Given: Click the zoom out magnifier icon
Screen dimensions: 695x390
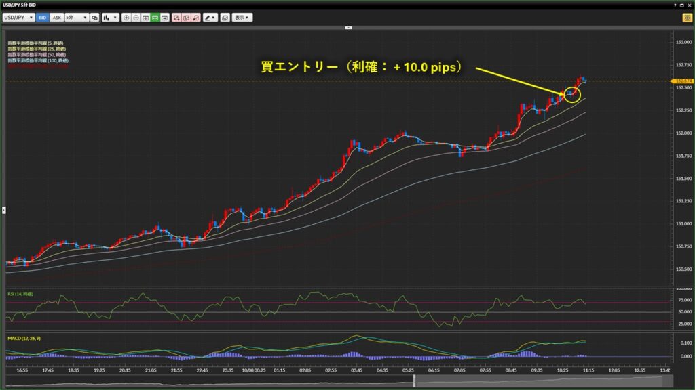Looking at the screenshot, I should coord(136,18).
